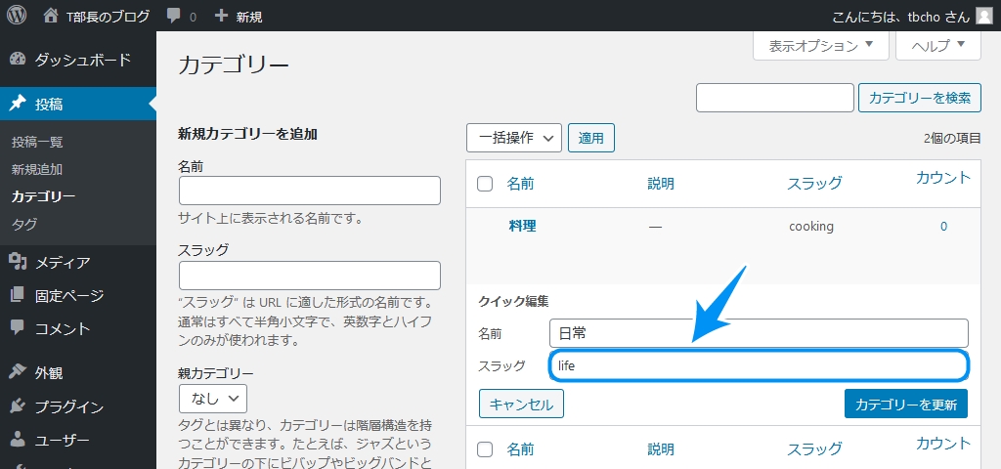
Task: Sort by 説明 in table header
Action: coord(661,184)
